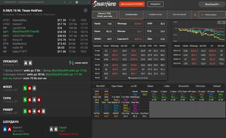Select the 2-max summary row
Image resolution: width=226 pixels, height=138 pixels.
coord(129,51)
